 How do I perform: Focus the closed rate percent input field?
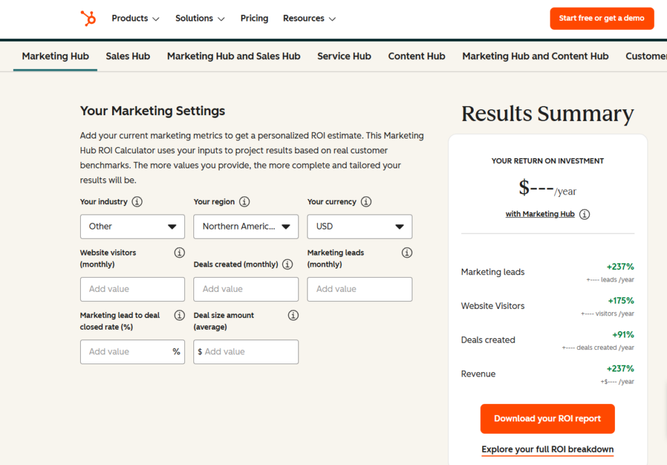pos(132,352)
